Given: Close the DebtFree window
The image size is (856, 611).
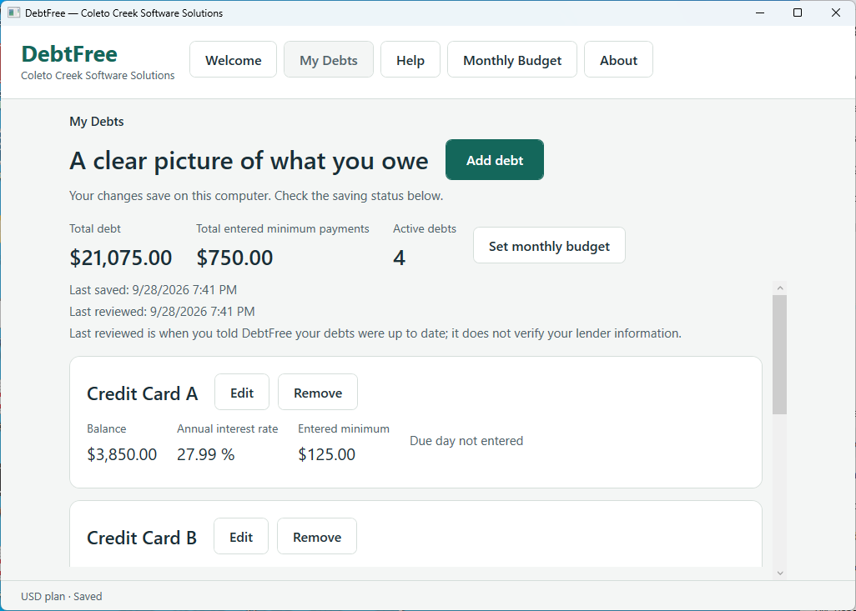Looking at the screenshot, I should click(836, 13).
